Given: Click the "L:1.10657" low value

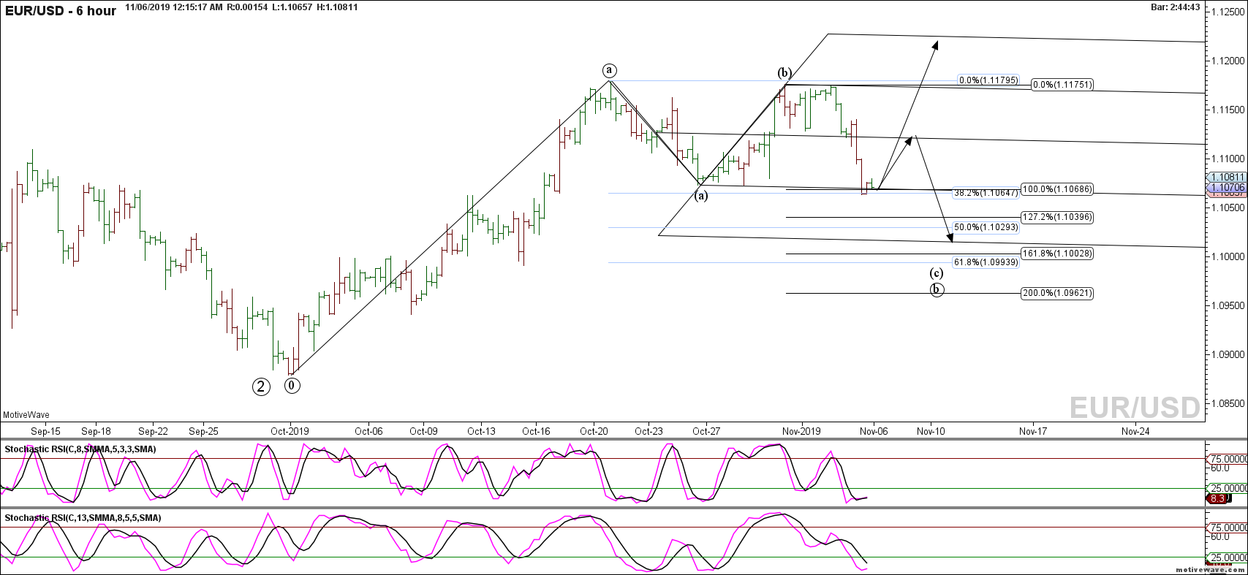Looking at the screenshot, I should (x=292, y=7).
